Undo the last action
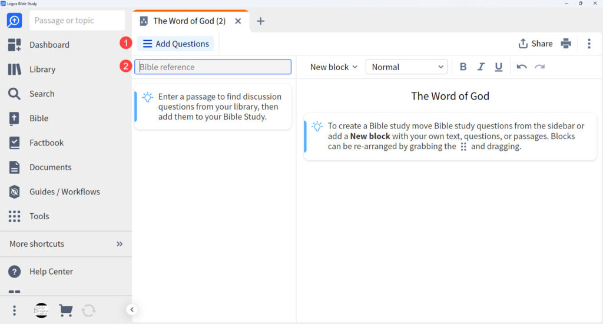Screen dimensions: 603x324 click(522, 67)
